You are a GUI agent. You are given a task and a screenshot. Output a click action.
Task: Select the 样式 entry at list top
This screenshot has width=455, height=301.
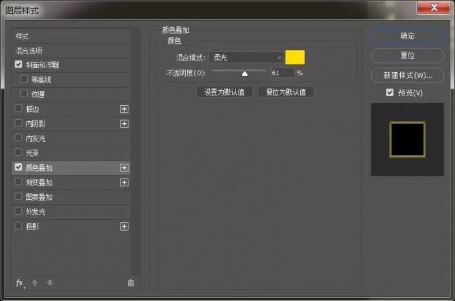tap(71, 36)
